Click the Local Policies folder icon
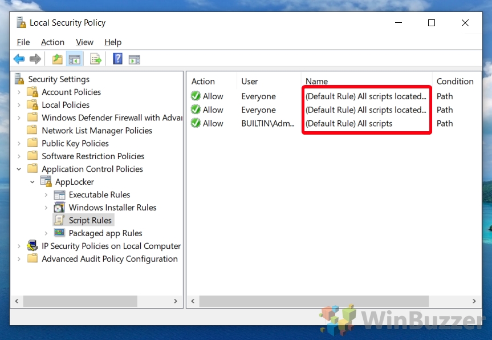 [32, 105]
